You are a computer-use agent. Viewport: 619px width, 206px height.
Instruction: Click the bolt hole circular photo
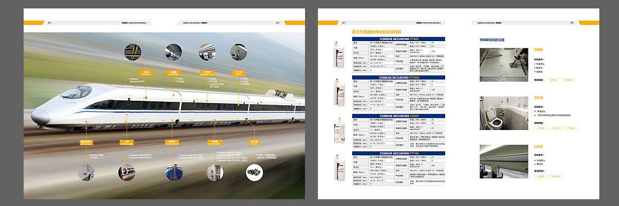[x=86, y=172]
